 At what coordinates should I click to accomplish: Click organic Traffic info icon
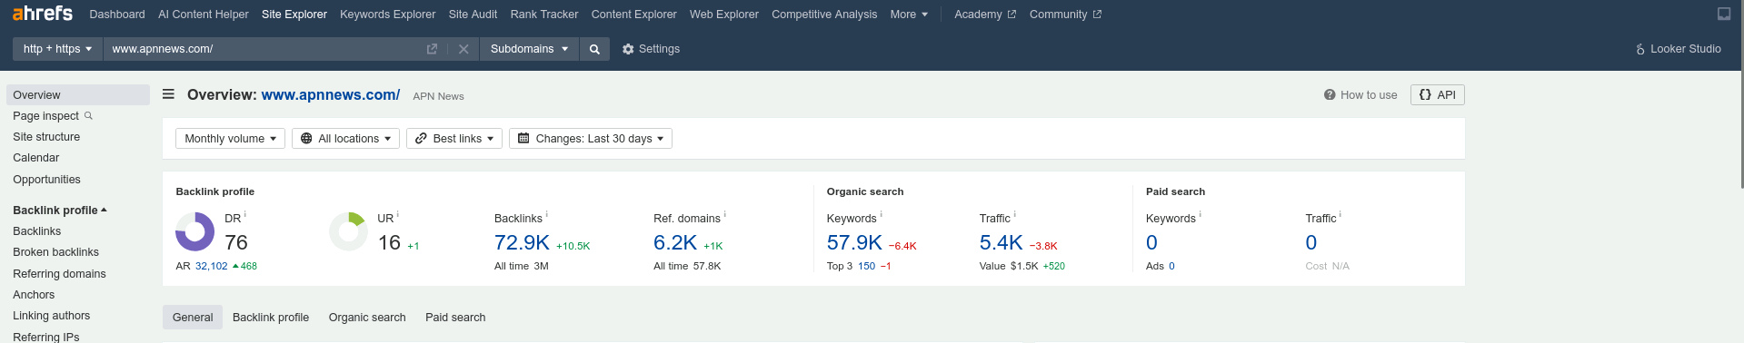pyautogui.click(x=1014, y=214)
